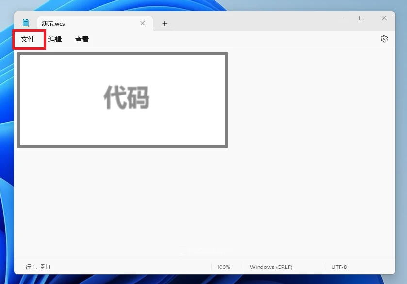The height and width of the screenshot is (284, 407).
Task: Open the 文件 menu
Action: click(28, 39)
